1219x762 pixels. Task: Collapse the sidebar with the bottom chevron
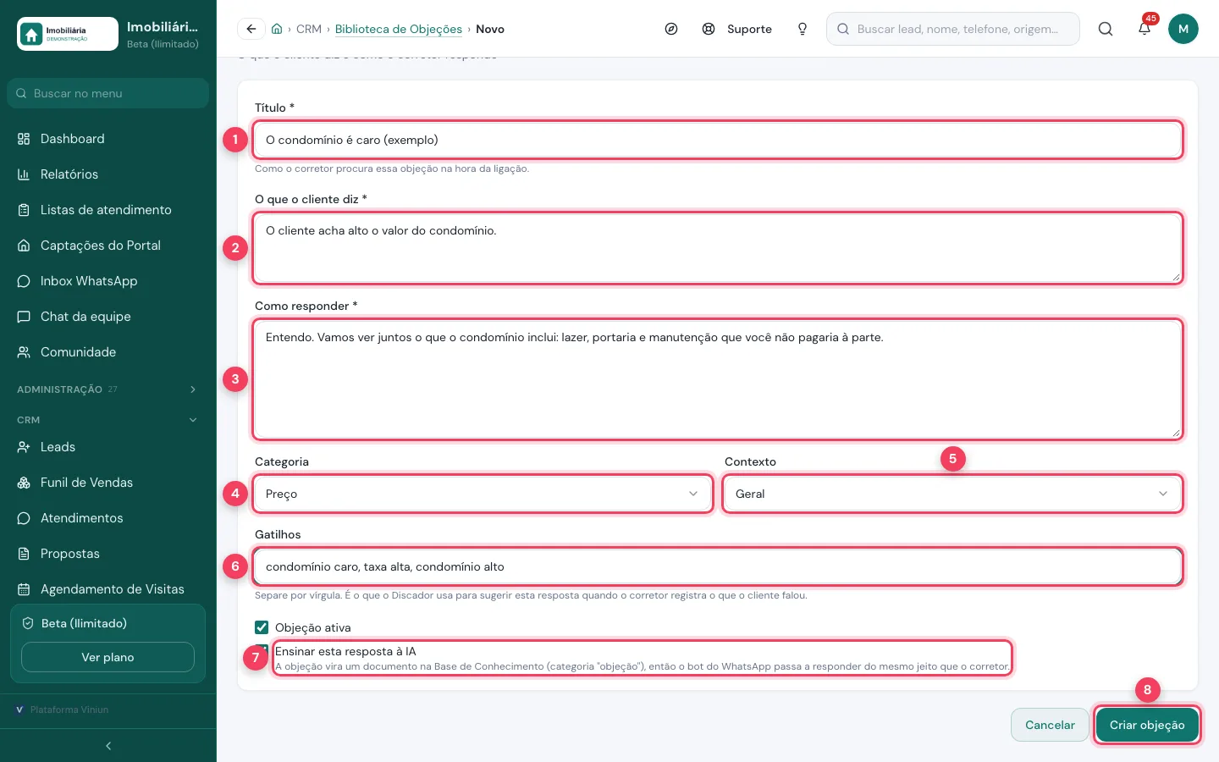(108, 746)
